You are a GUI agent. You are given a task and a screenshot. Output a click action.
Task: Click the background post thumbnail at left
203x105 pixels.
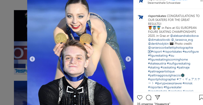pos(21,42)
